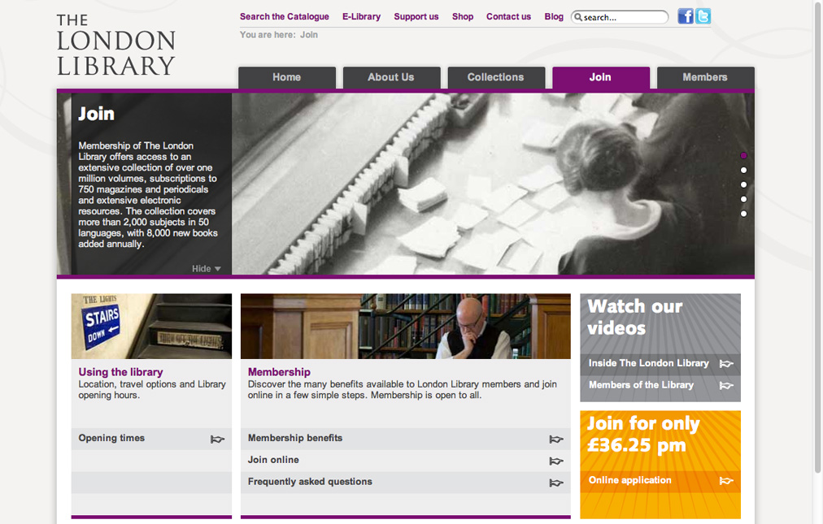
Task: Open the Membership heading link
Action: click(x=279, y=372)
